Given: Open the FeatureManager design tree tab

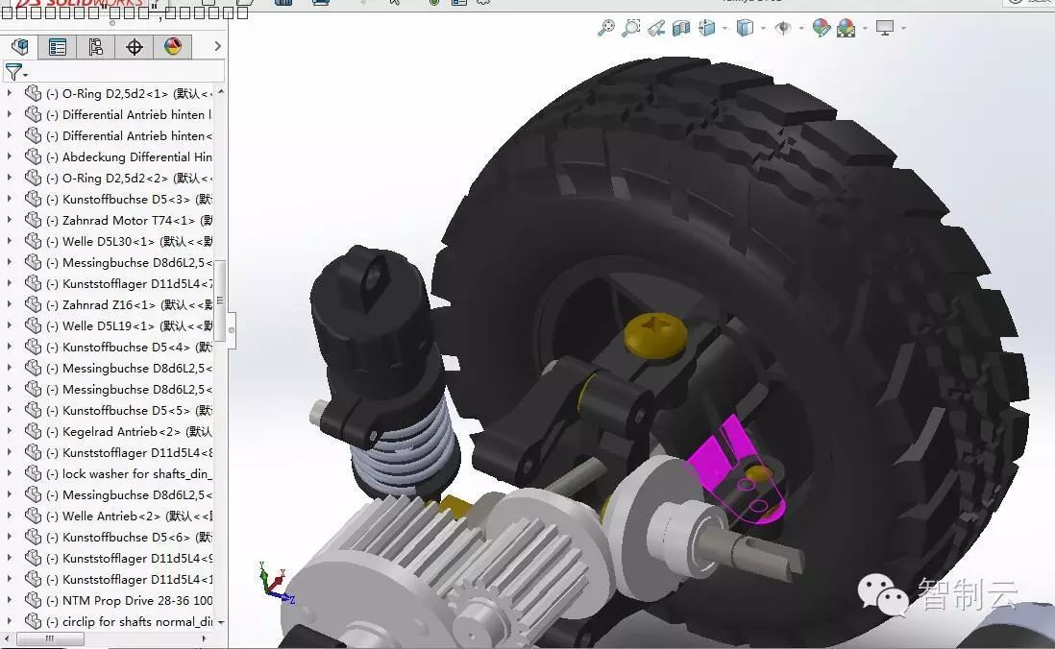Looking at the screenshot, I should [19, 46].
